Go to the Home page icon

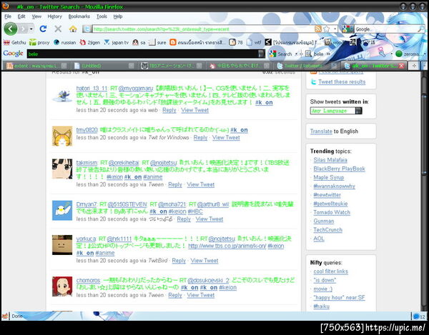tap(73, 29)
